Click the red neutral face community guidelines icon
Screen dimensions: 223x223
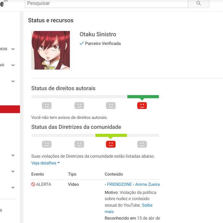tap(111, 144)
